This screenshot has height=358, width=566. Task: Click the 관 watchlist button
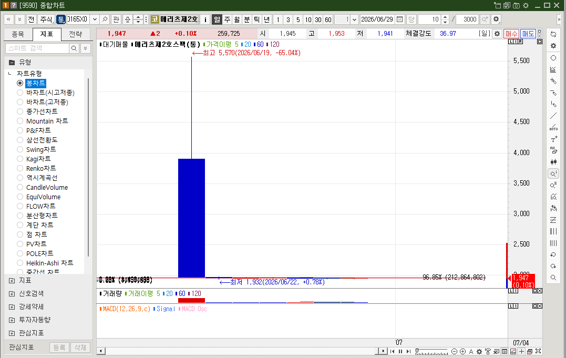coord(116,19)
